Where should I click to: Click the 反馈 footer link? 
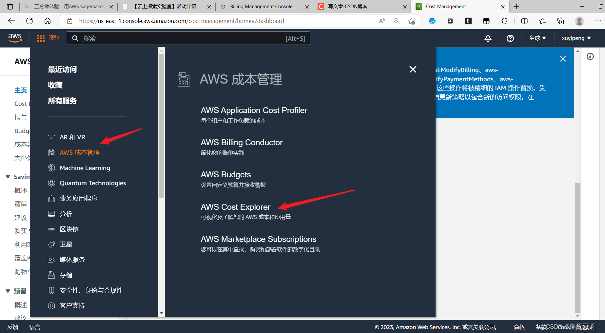pos(13,327)
